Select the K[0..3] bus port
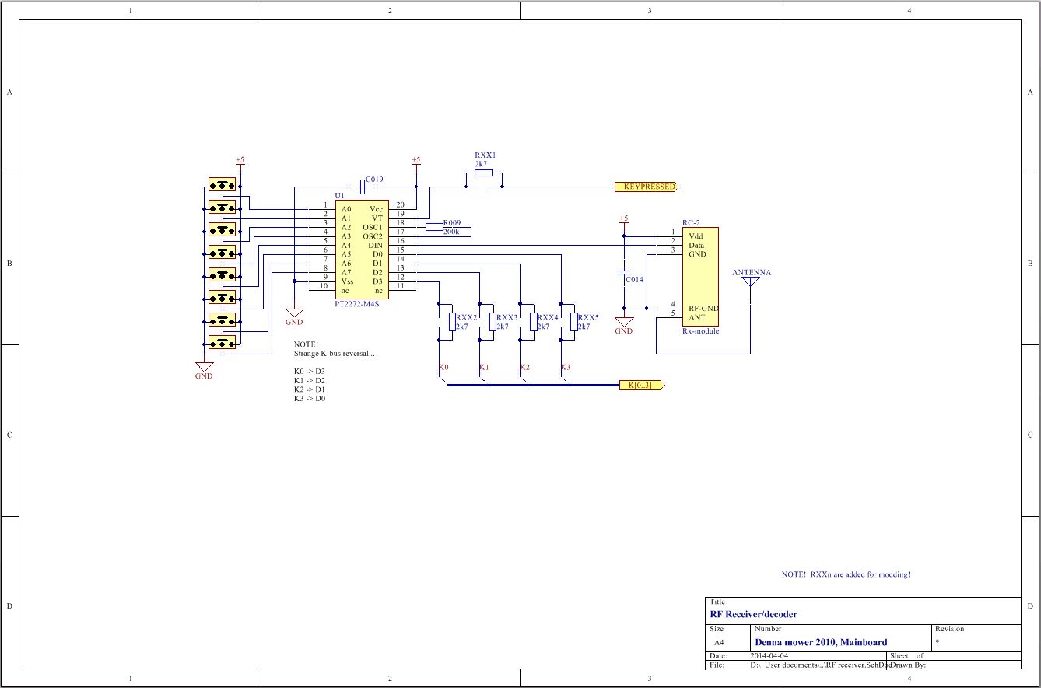Viewport: 1041px width, 688px height. 640,385
